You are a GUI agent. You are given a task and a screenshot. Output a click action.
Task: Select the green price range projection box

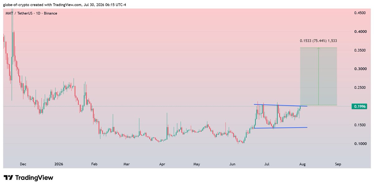318,76
